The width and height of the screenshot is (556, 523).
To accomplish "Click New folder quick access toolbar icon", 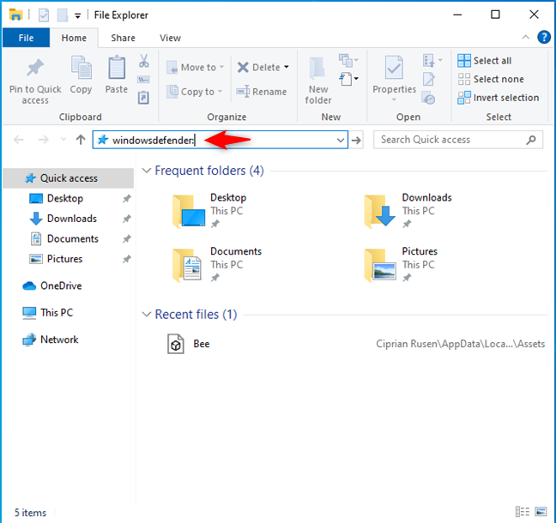I will click(63, 15).
